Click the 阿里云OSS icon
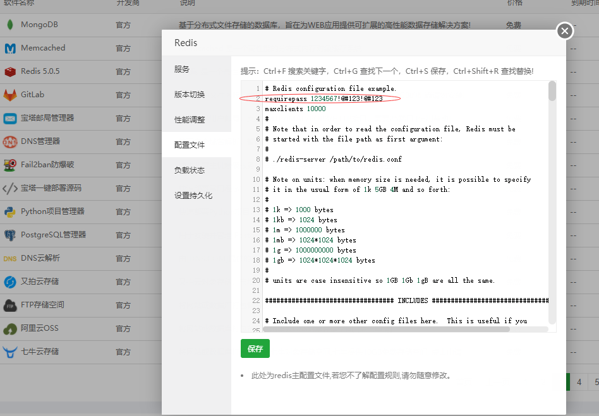Screen dimensions: 599x416 tap(10, 329)
